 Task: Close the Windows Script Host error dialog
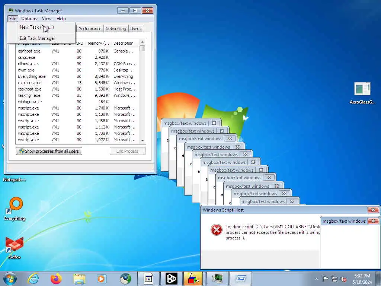coord(373,210)
